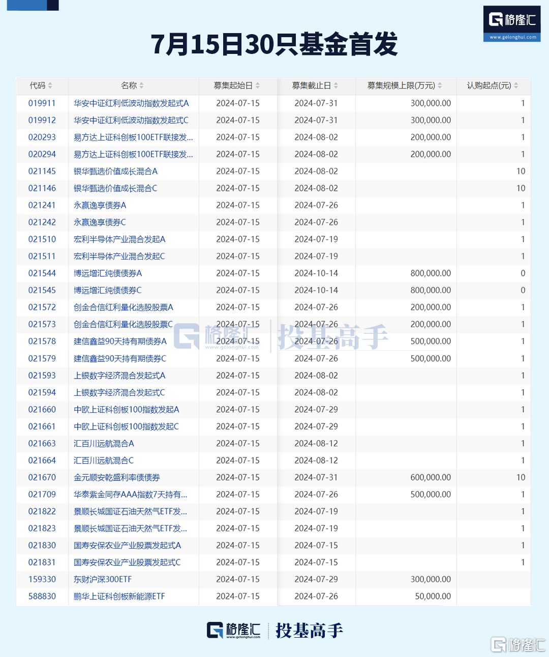
Task: Click the 格隆汇 logo in the top-right corner
Action: (512, 23)
